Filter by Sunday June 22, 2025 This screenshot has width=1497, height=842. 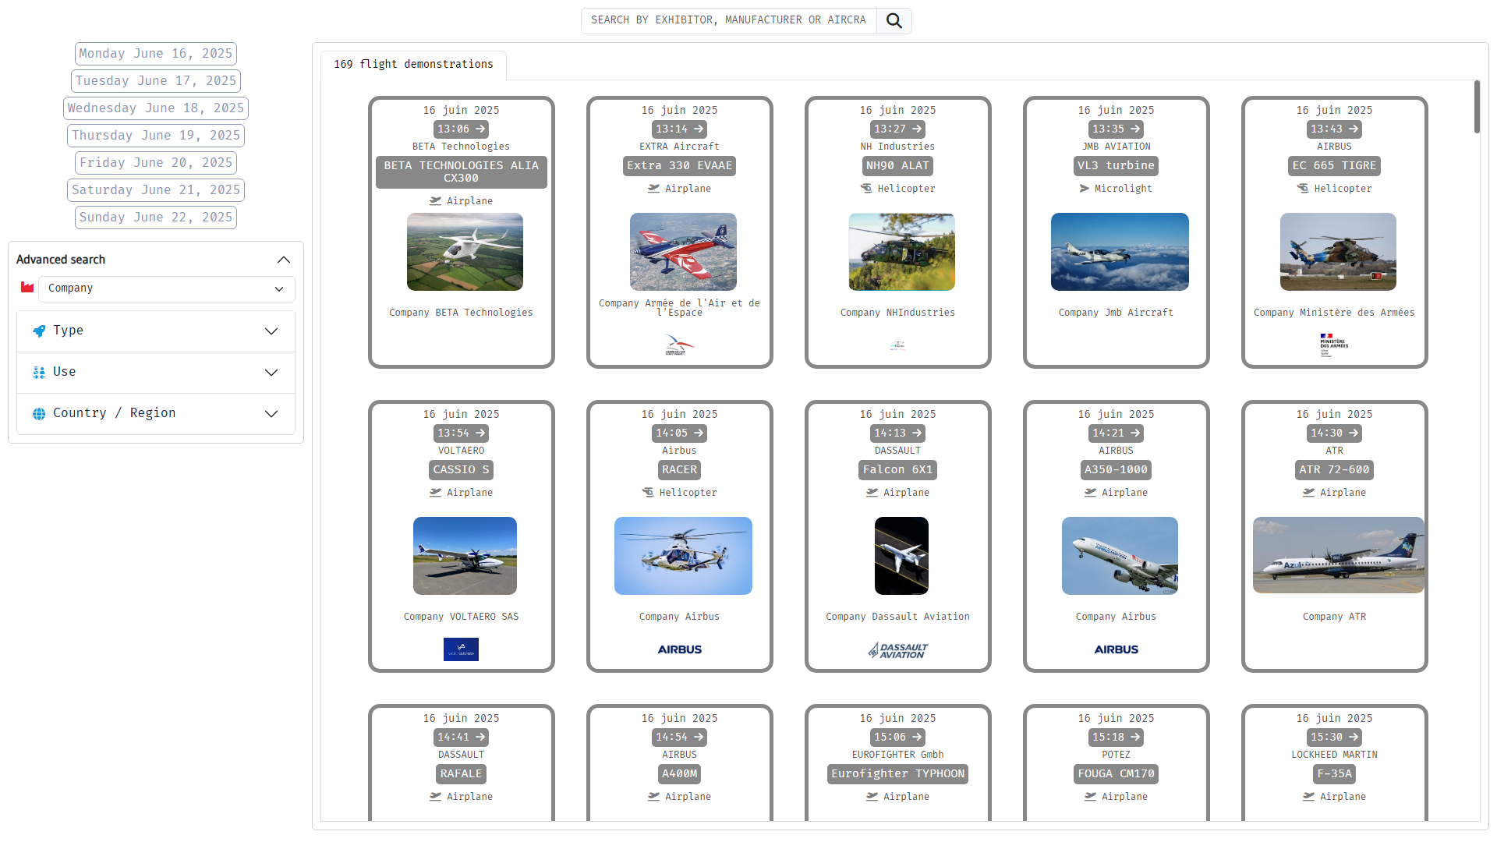(x=156, y=218)
